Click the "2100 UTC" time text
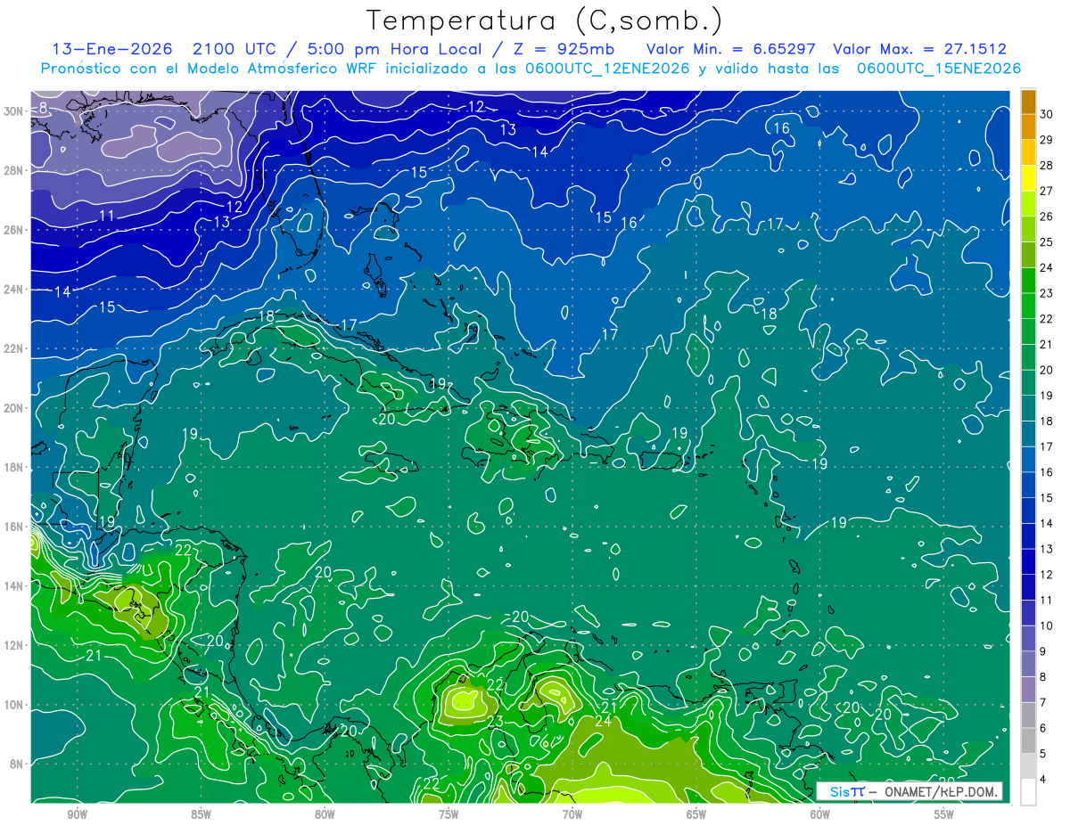The height and width of the screenshot is (826, 1070). (x=236, y=49)
